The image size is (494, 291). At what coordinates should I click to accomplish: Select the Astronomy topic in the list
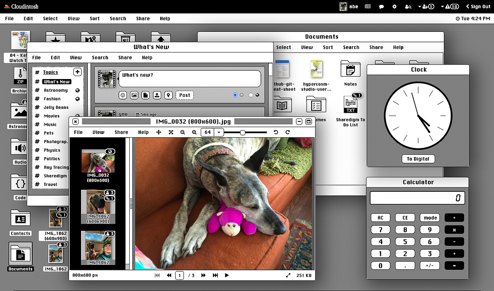56,90
